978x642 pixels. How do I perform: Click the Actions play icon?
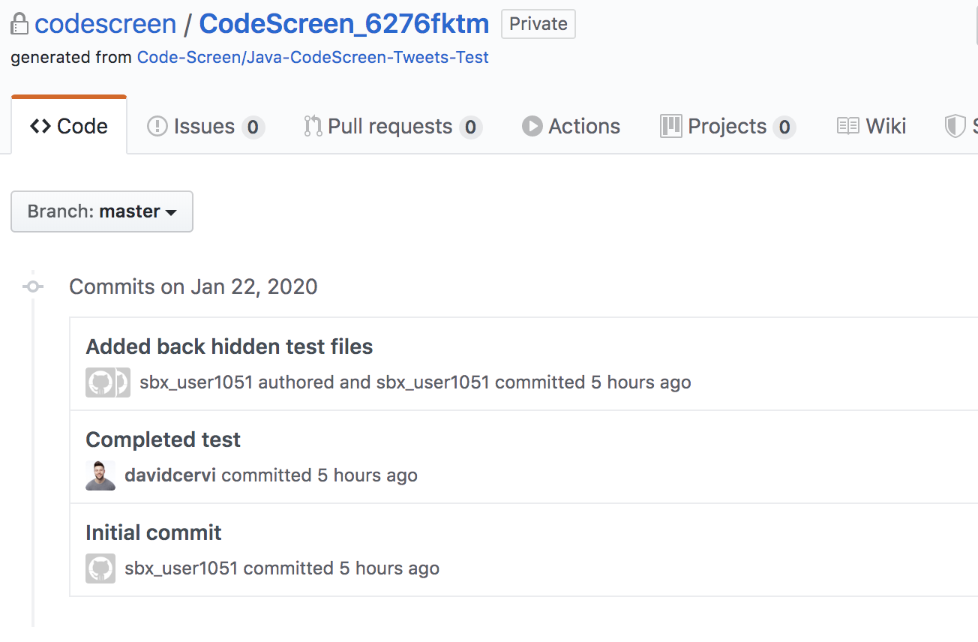click(532, 126)
